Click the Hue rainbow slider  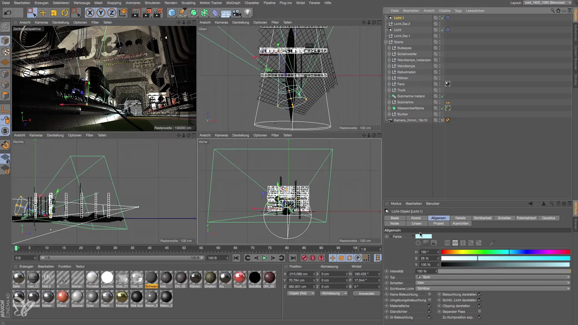pos(505,252)
